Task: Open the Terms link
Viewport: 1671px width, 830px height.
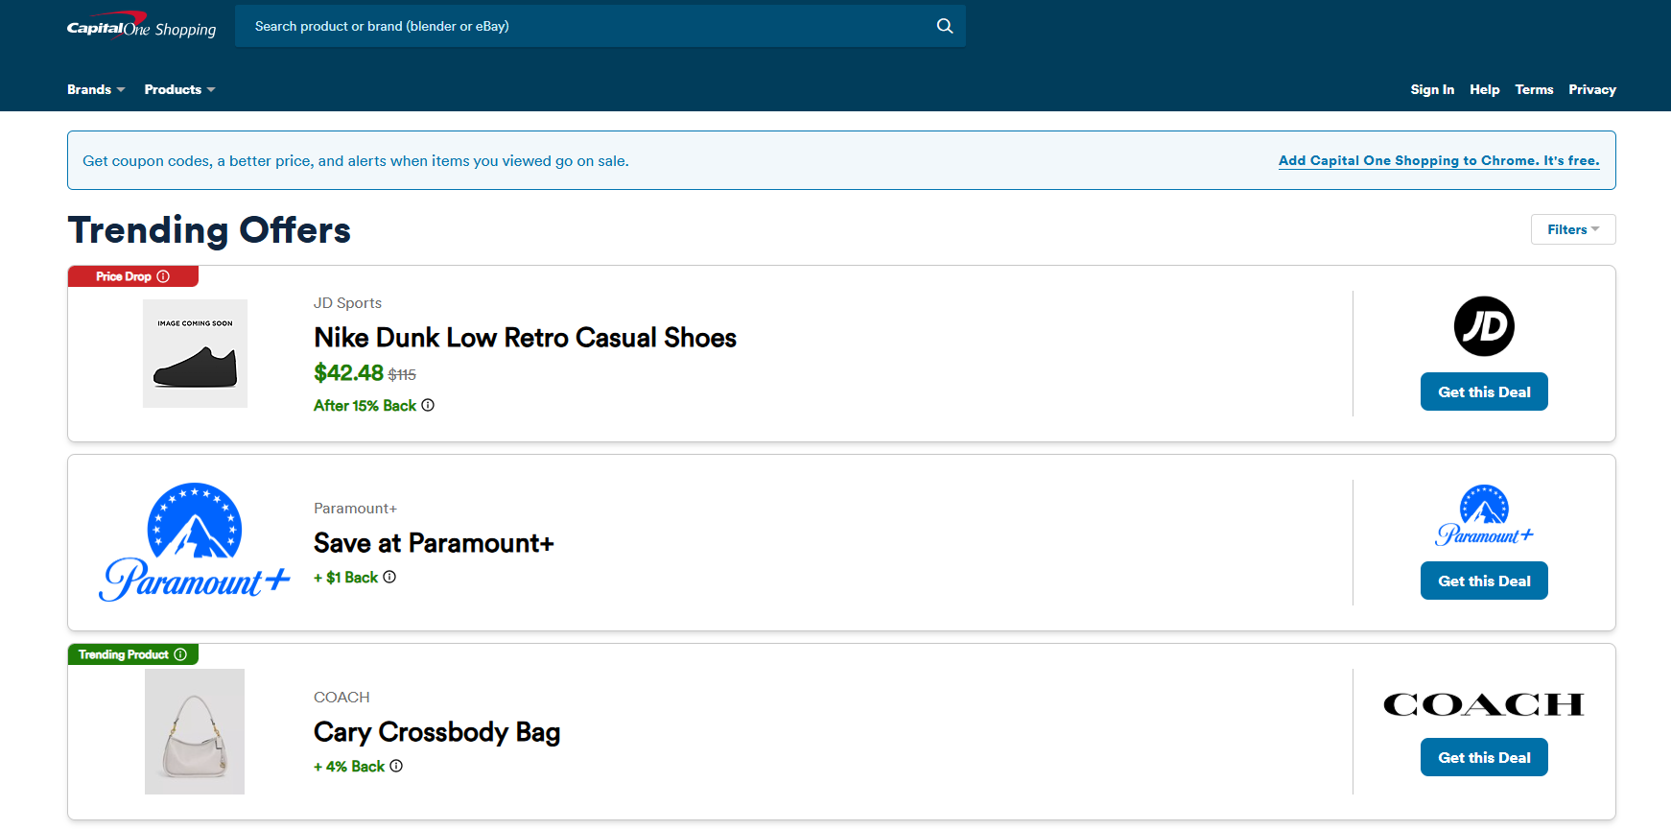Action: pyautogui.click(x=1534, y=89)
